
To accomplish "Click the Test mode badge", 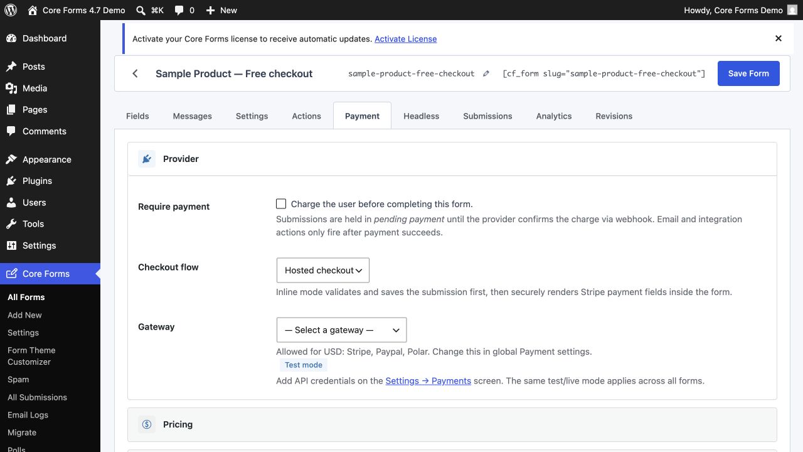I will (x=304, y=365).
